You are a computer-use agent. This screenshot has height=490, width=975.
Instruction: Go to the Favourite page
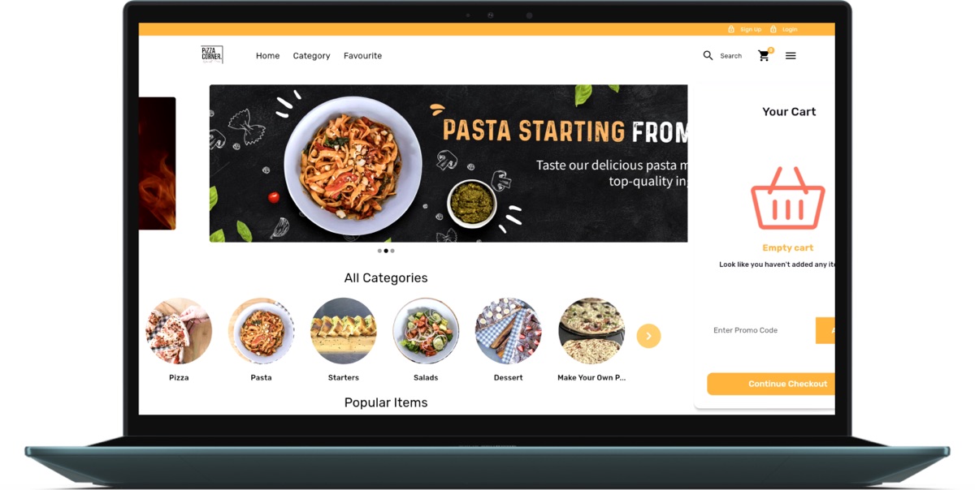pos(362,56)
